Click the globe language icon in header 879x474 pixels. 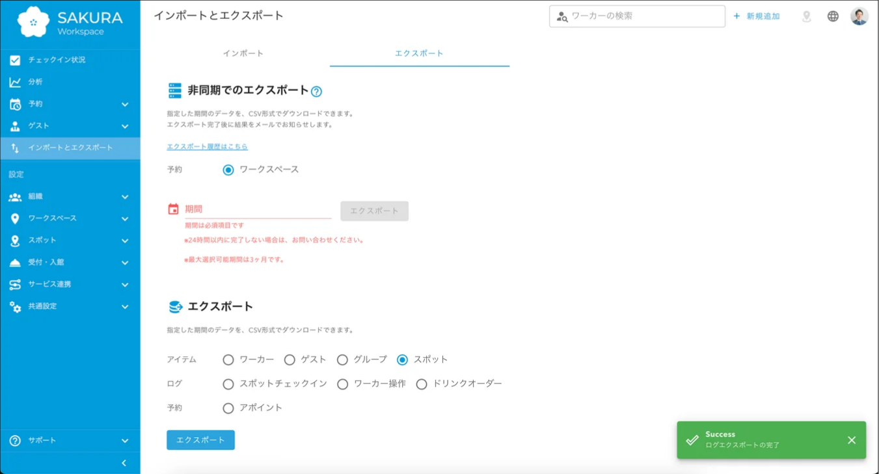pyautogui.click(x=834, y=18)
